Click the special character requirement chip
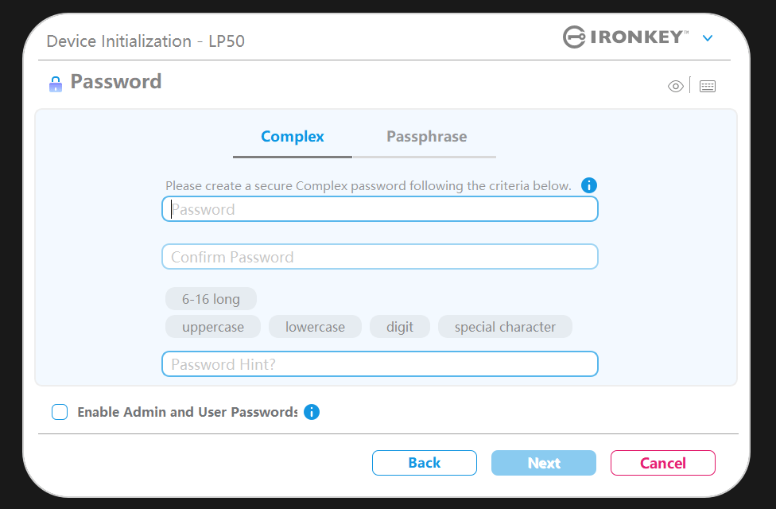The width and height of the screenshot is (776, 509). click(x=505, y=327)
